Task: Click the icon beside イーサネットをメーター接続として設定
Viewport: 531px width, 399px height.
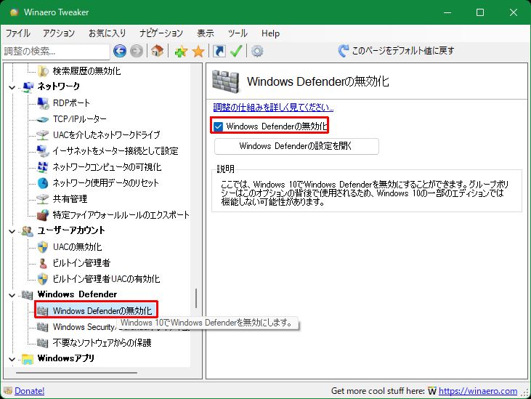Action: tap(43, 151)
